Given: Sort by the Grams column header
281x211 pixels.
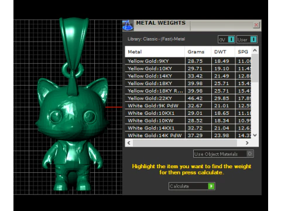Looking at the screenshot, I should (198, 52).
